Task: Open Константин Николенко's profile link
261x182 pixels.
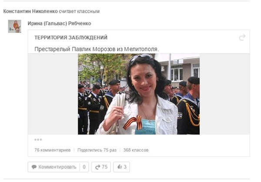Action: pos(30,11)
